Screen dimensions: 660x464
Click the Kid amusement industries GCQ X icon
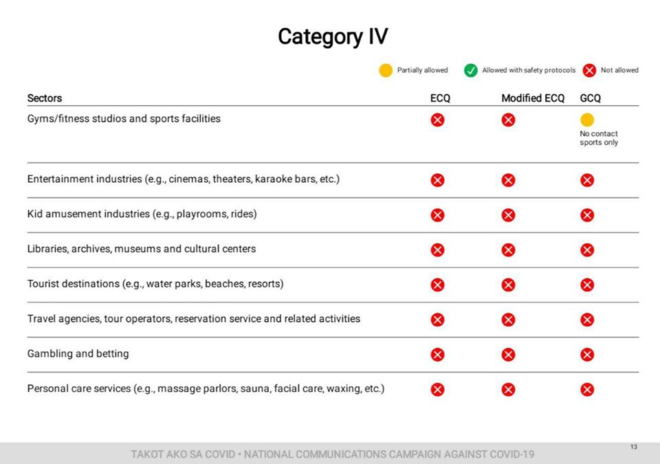pyautogui.click(x=587, y=215)
